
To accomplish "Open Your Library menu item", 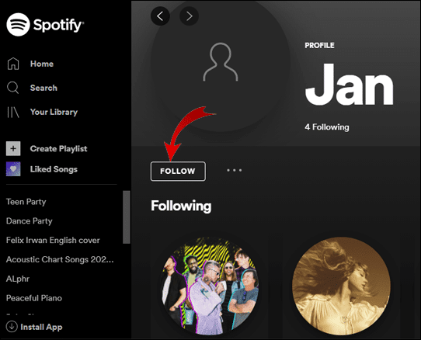I will [x=54, y=112].
